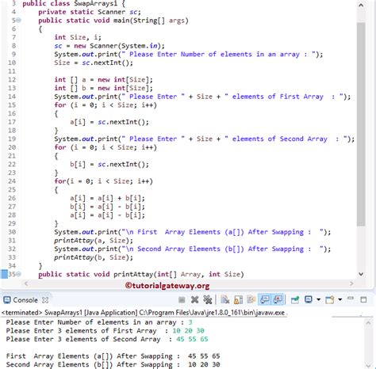This screenshot has width=376, height=369.
Task: Click 'int Size, i;' declaration on line 7
Action: (x=78, y=37)
